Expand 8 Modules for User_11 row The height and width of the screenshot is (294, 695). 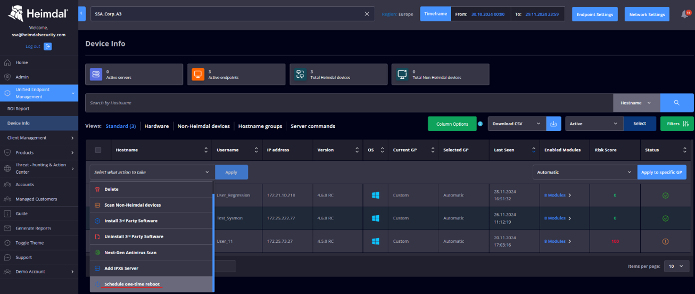(558, 241)
